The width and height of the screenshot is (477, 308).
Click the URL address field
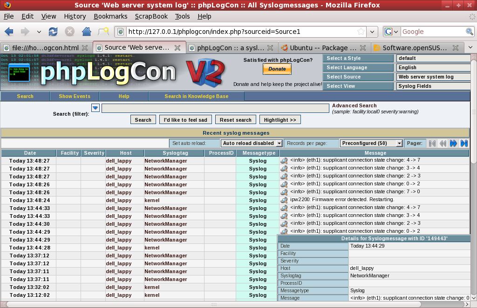[241, 32]
